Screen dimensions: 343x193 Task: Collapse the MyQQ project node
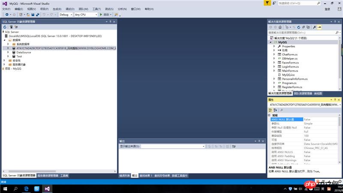271,42
